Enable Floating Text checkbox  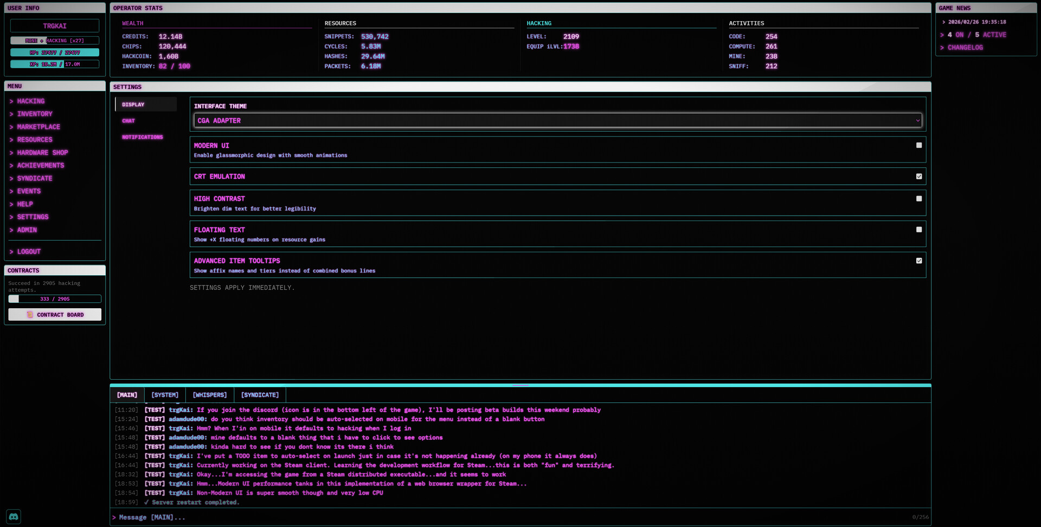918,230
